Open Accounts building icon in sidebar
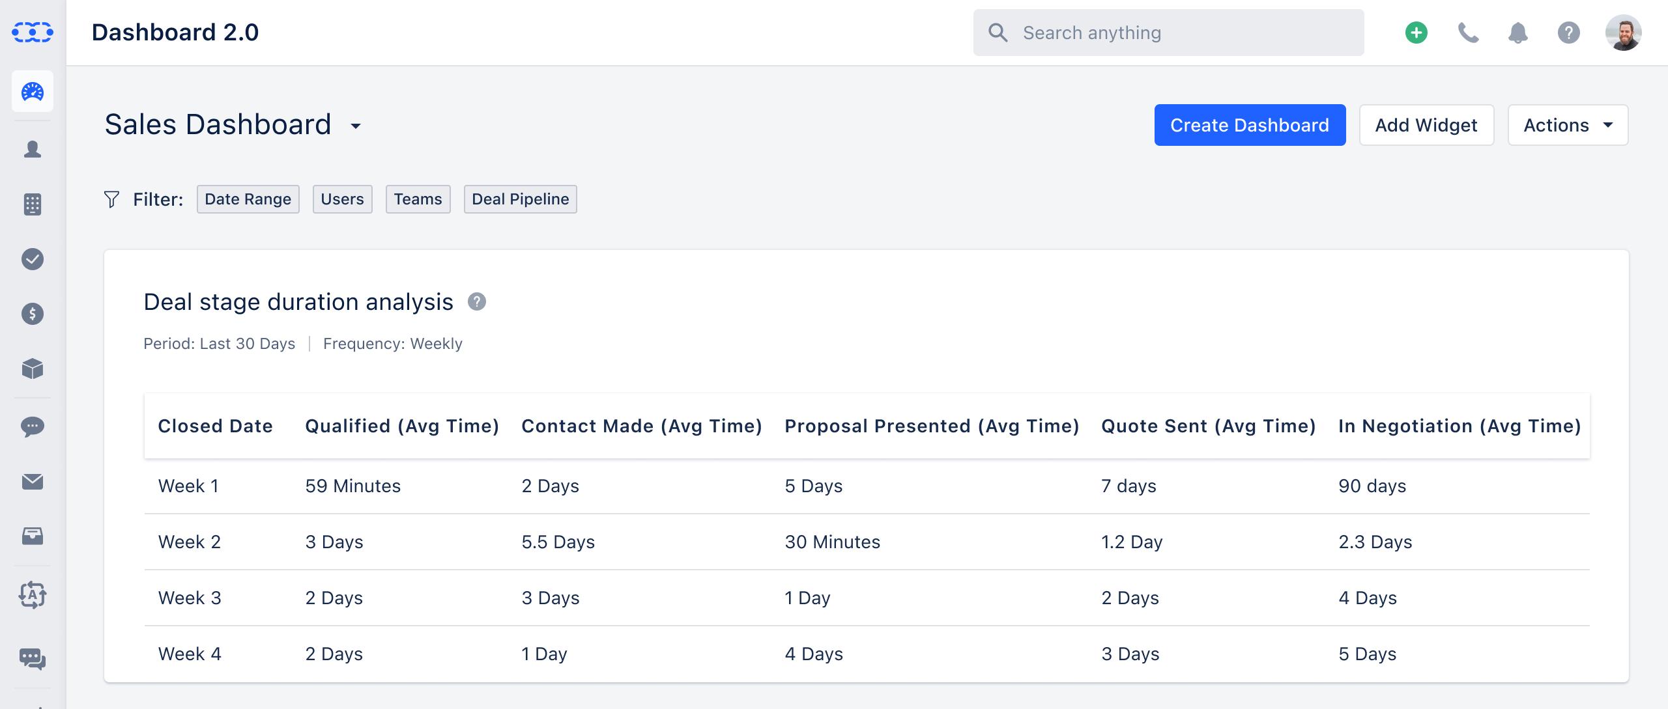Viewport: 1668px width, 709px height. coord(33,204)
